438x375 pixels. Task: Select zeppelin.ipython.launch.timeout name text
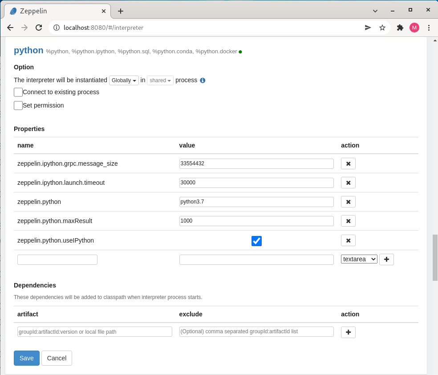click(61, 183)
